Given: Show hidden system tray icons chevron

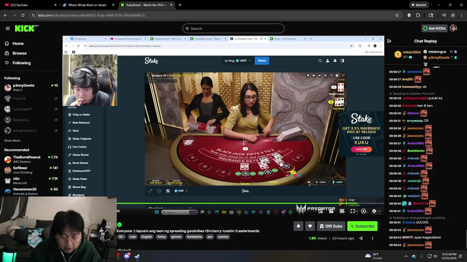Looking at the screenshot, I should (x=406, y=256).
